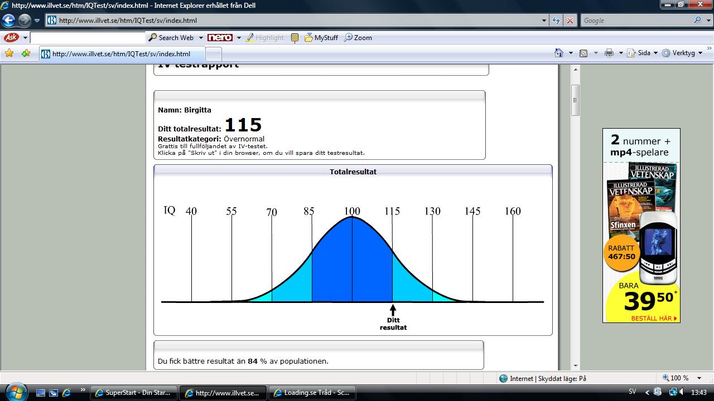
Task: Click the RSS feeds icon
Action: 583,53
